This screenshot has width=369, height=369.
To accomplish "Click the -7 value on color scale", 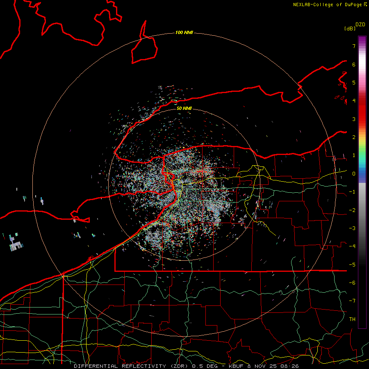I will tap(352, 301).
